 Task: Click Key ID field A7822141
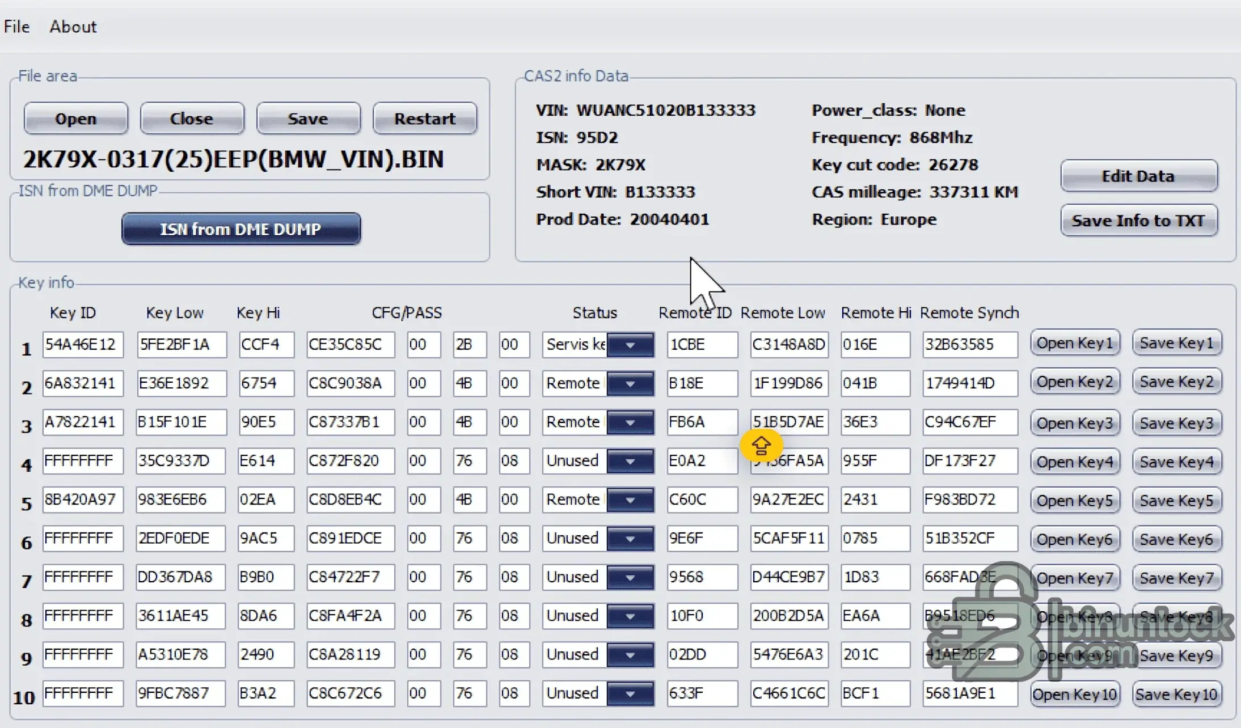(83, 422)
